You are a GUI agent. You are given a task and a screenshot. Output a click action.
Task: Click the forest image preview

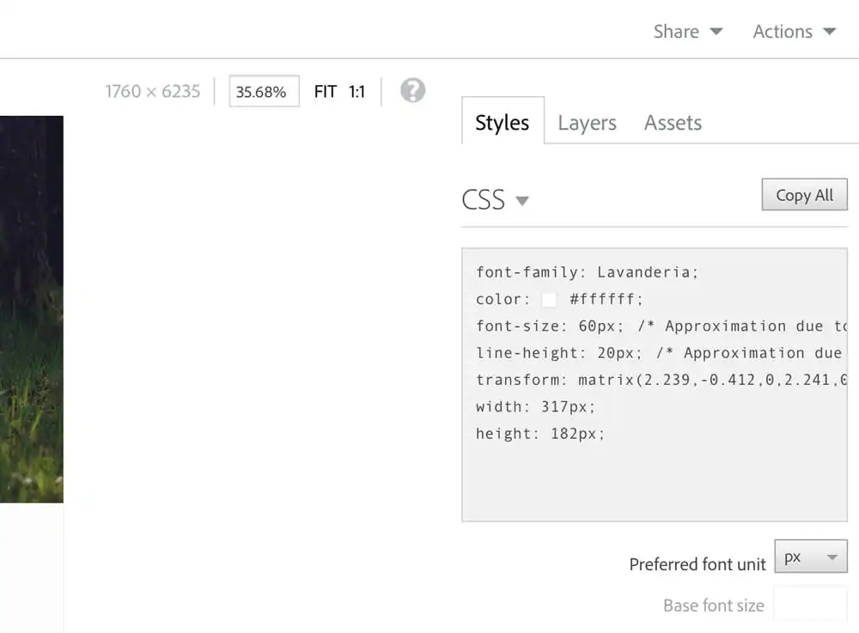pyautogui.click(x=31, y=309)
